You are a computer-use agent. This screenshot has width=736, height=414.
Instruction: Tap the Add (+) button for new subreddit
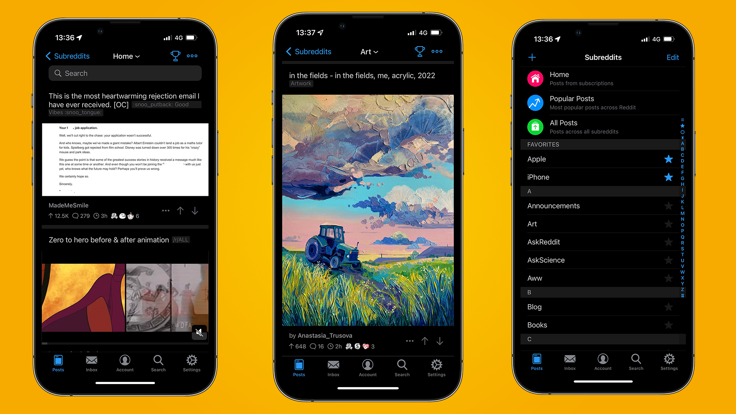532,56
